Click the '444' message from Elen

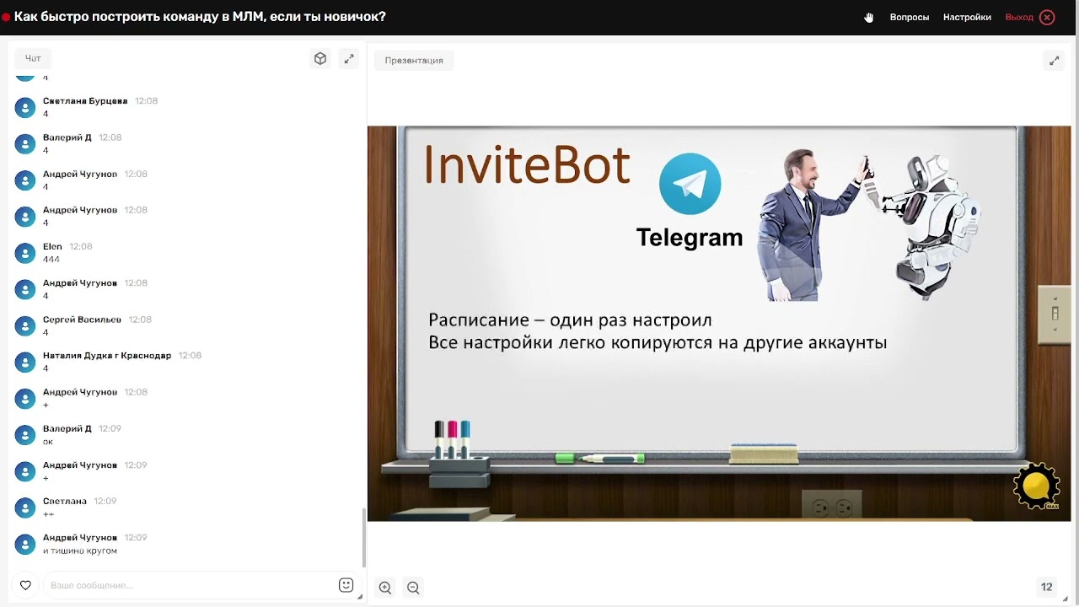point(51,260)
